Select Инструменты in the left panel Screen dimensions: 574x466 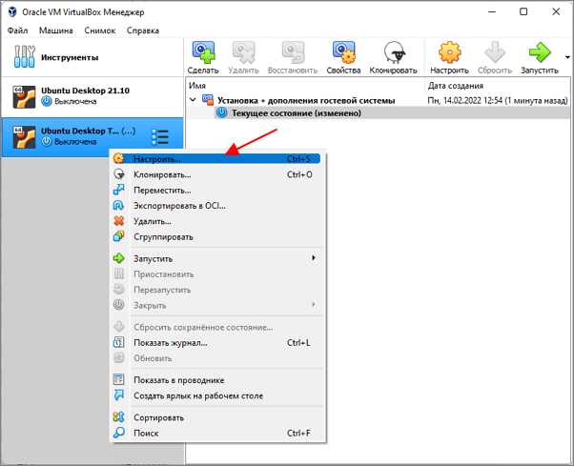[x=92, y=57]
